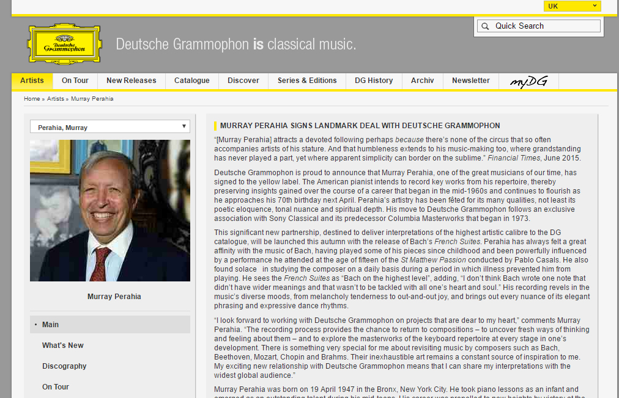Click the Home breadcrumb link

[x=32, y=99]
